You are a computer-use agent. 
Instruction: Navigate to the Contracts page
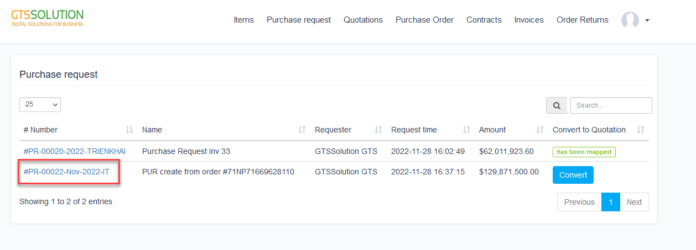[484, 20]
